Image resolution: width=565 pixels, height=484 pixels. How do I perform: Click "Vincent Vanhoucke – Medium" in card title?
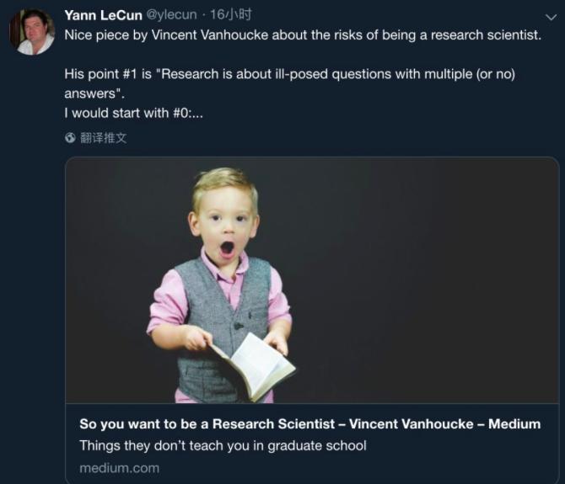click(x=444, y=423)
